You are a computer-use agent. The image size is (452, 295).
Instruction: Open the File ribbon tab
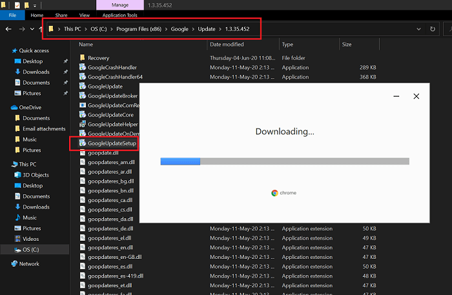(x=12, y=15)
